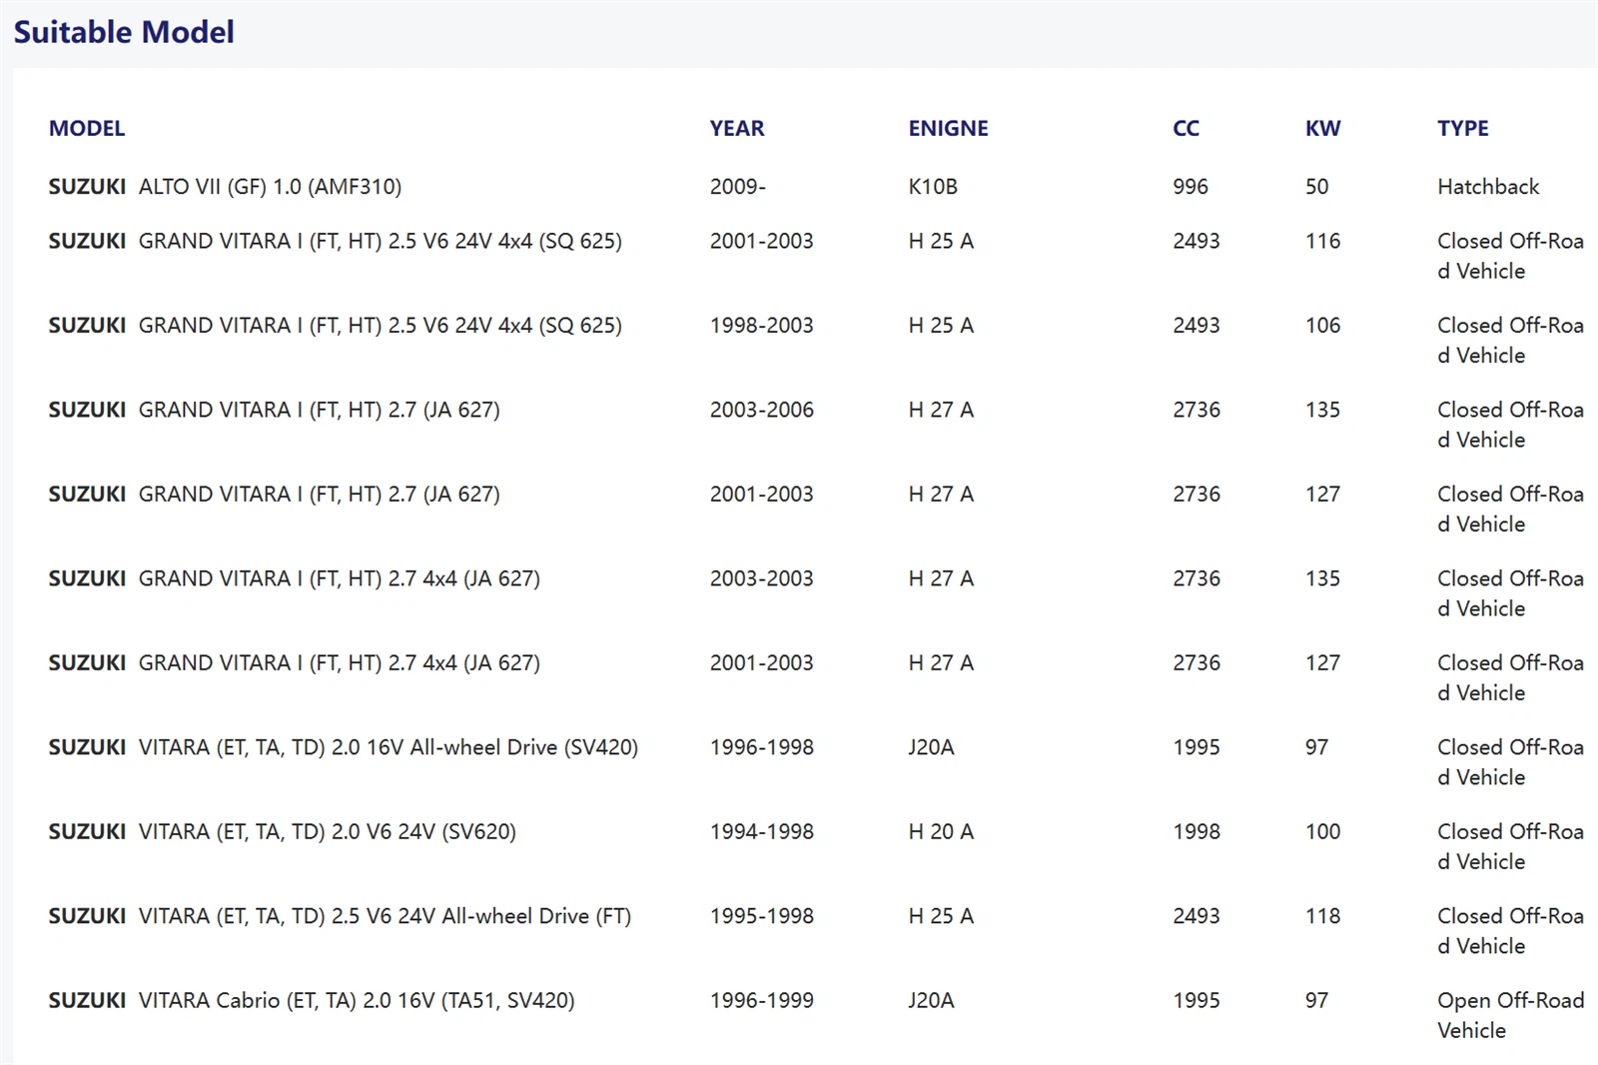Click the 'Hatchback' type cell
The image size is (1598, 1065).
point(1488,187)
